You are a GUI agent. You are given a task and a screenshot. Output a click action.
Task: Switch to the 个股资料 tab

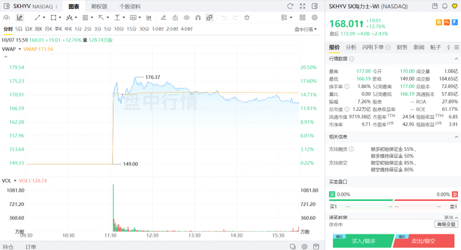pyautogui.click(x=130, y=6)
